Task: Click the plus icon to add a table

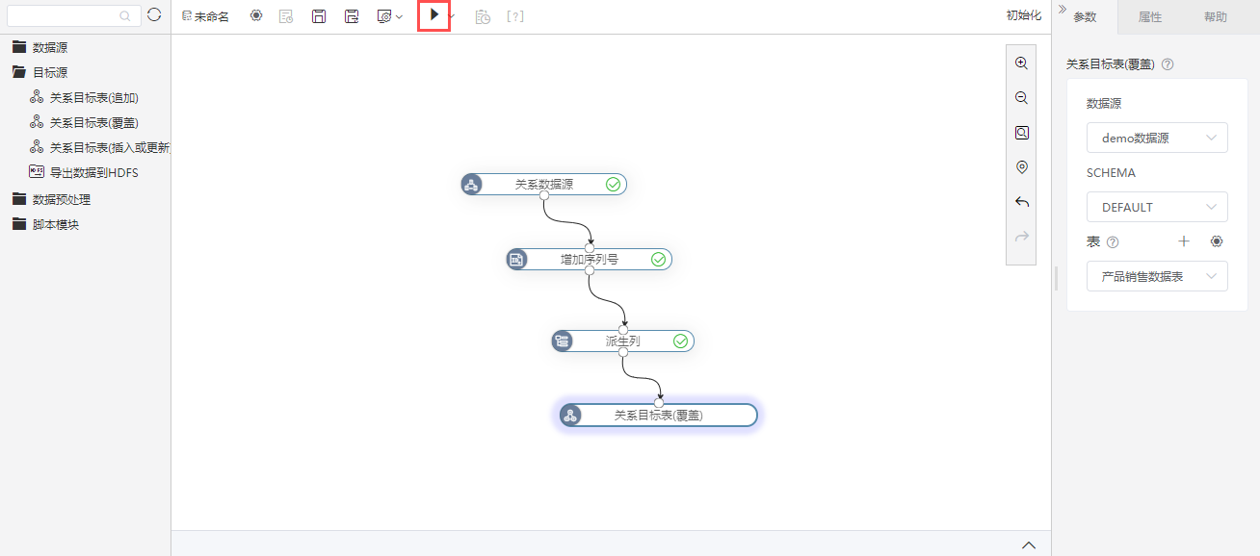Action: point(1185,241)
